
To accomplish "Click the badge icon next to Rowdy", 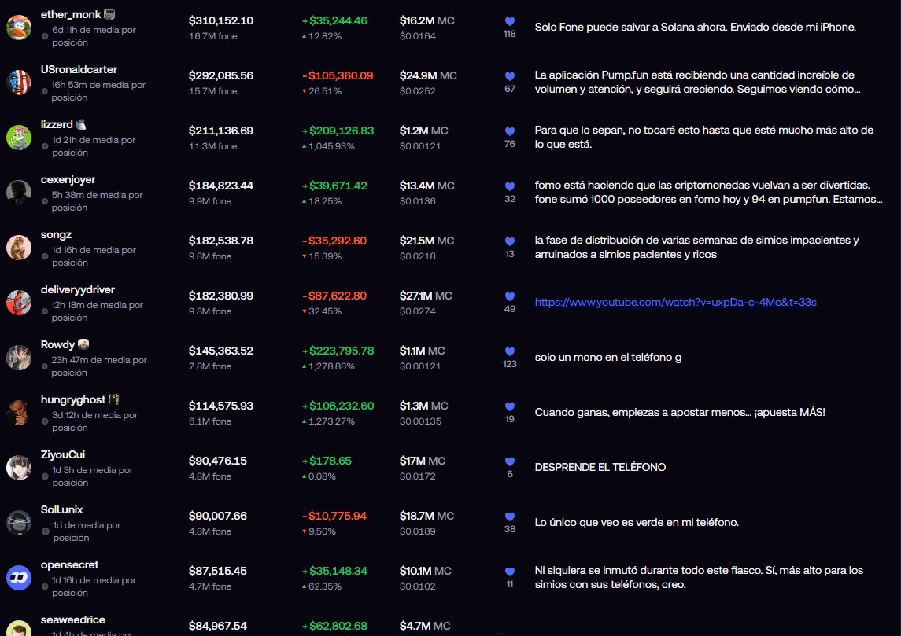I will (83, 344).
